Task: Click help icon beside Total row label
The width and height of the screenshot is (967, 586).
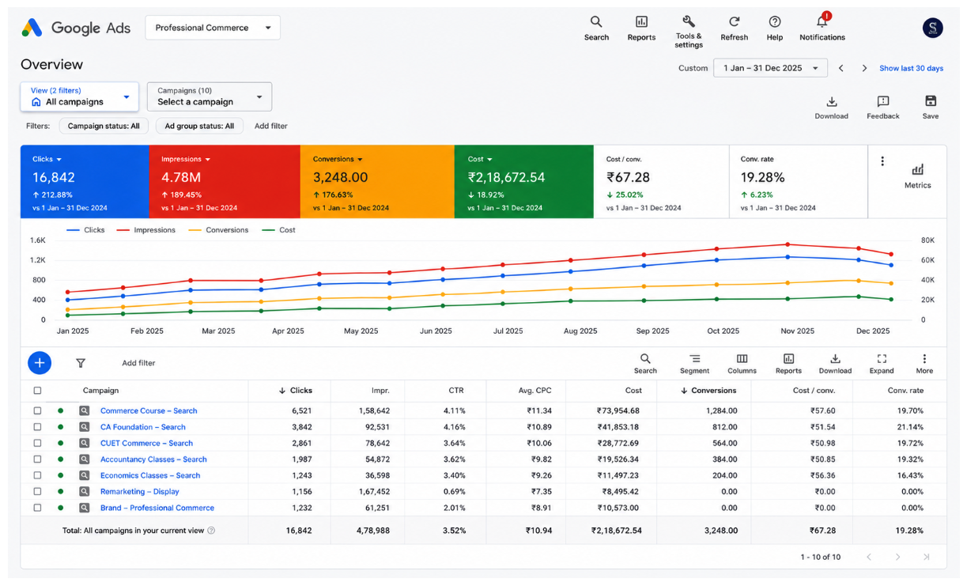Action: 211,531
